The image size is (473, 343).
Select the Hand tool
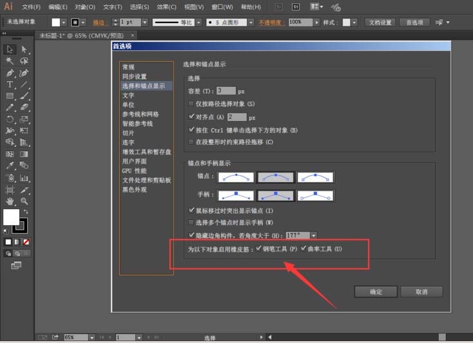(x=10, y=201)
